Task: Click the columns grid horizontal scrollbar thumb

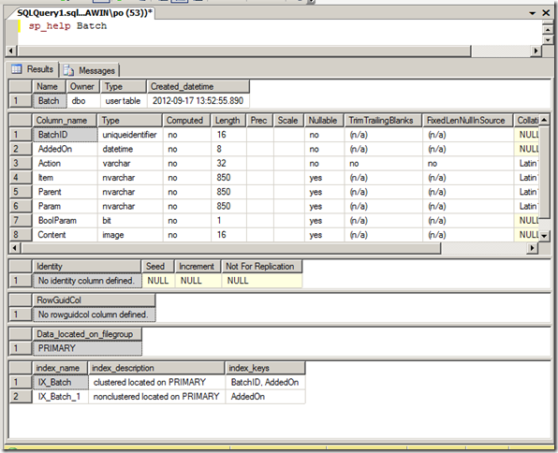Action: click(231, 248)
